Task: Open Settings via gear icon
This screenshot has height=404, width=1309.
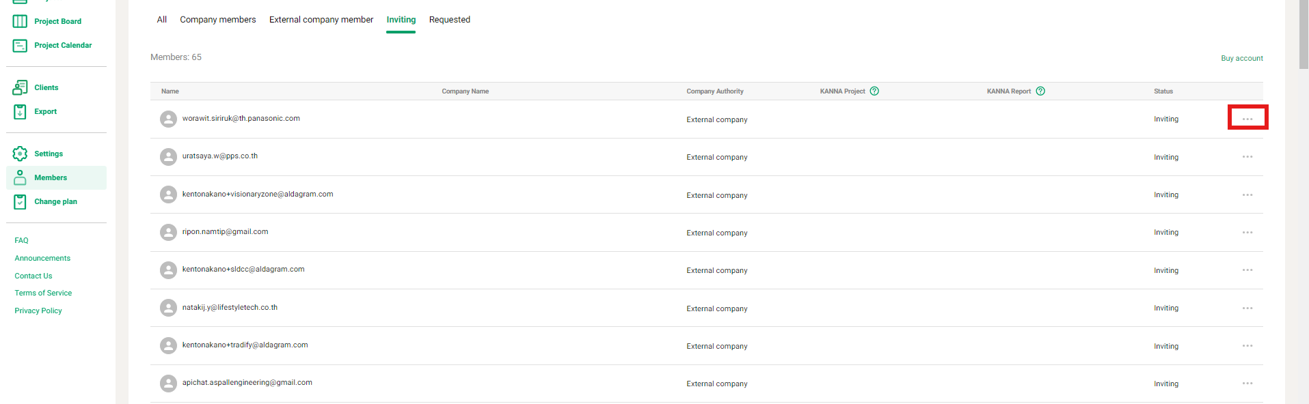Action: (20, 154)
